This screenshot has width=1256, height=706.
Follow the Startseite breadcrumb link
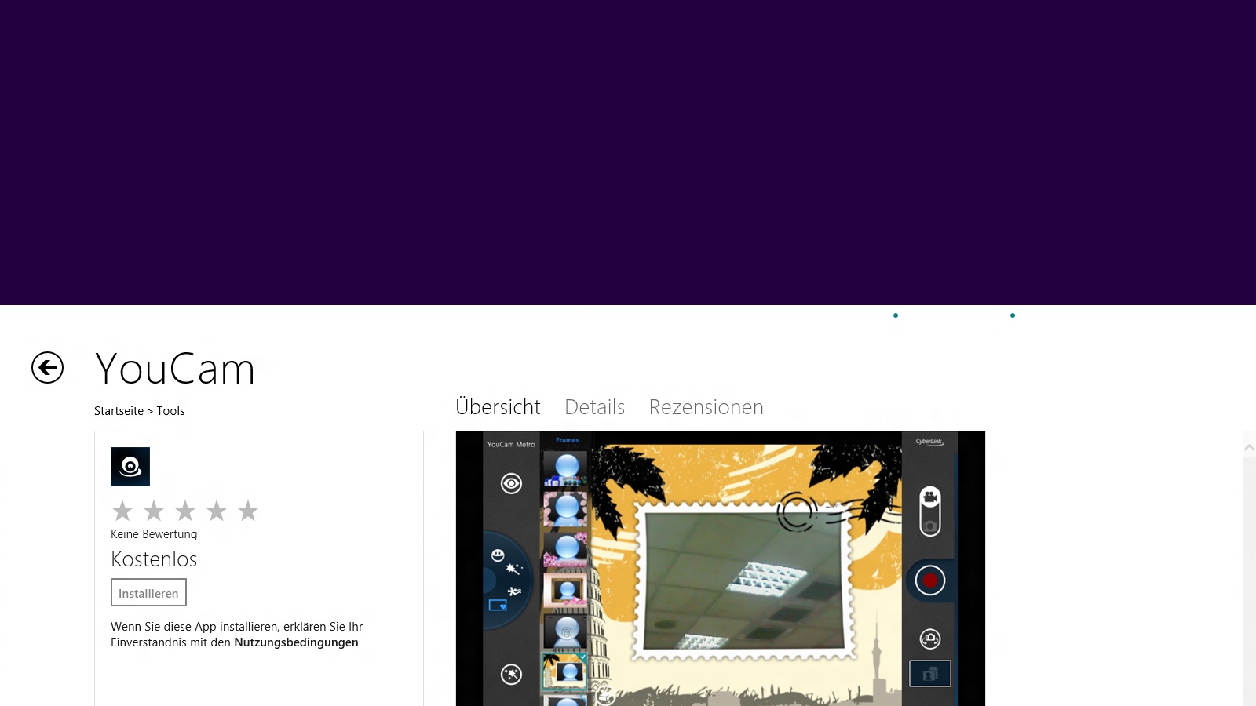pos(119,411)
